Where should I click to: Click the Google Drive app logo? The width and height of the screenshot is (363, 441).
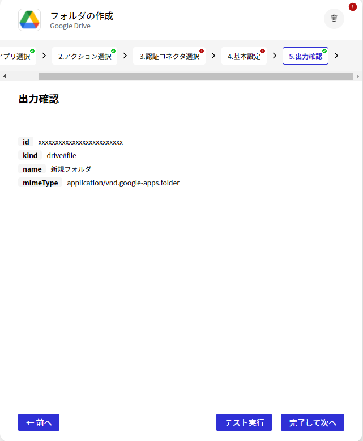pyautogui.click(x=29, y=20)
